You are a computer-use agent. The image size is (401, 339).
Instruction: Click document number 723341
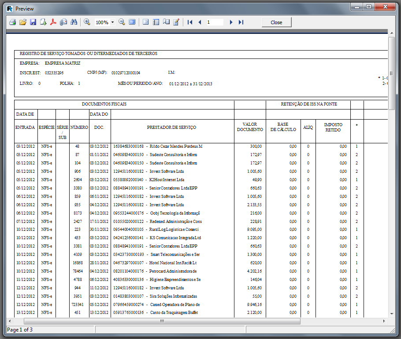pyautogui.click(x=78, y=305)
